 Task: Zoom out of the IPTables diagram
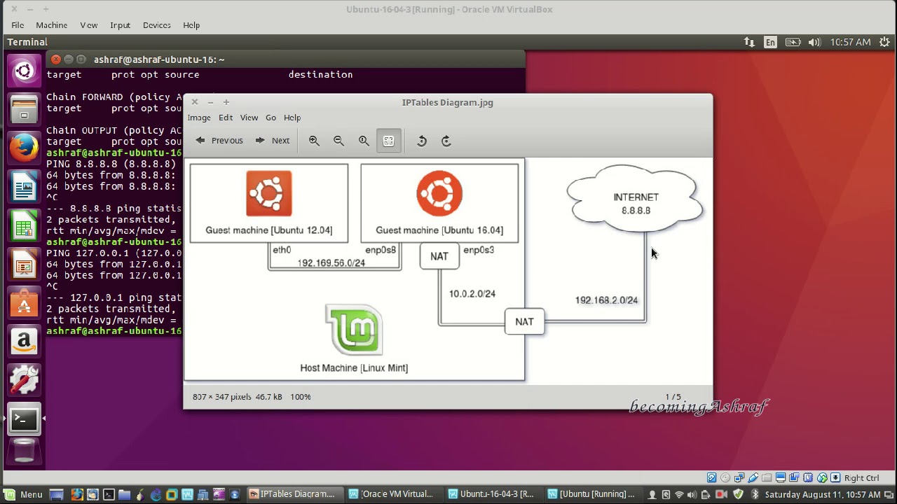(x=338, y=141)
